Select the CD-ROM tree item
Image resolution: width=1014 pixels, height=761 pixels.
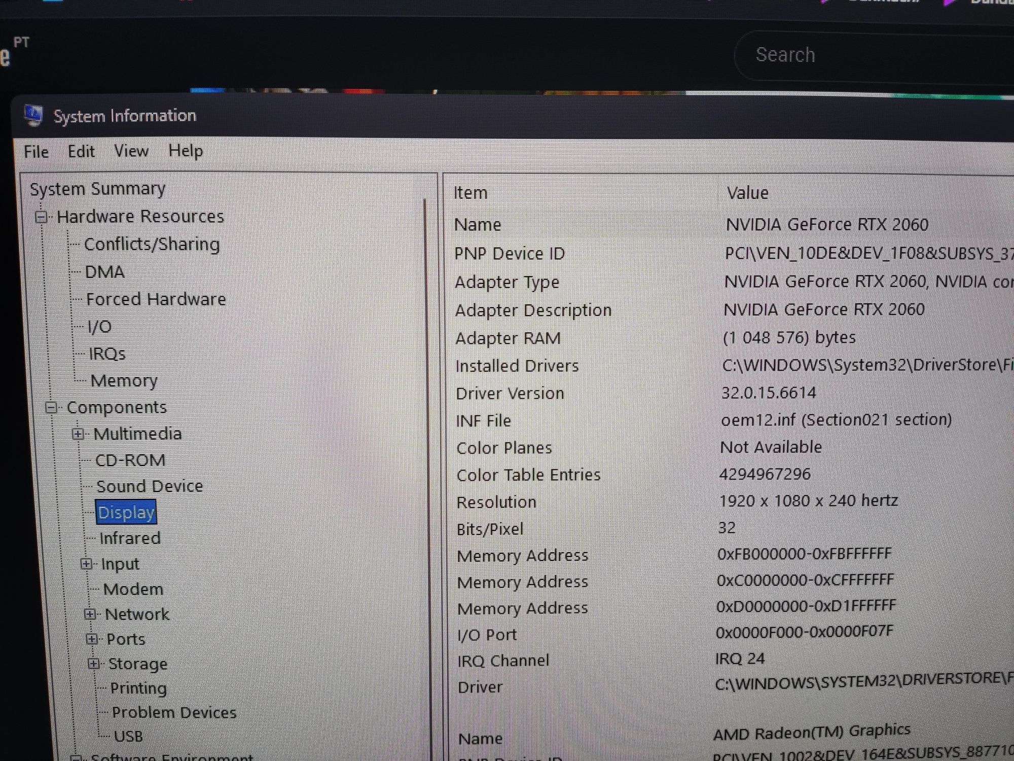[x=130, y=460]
